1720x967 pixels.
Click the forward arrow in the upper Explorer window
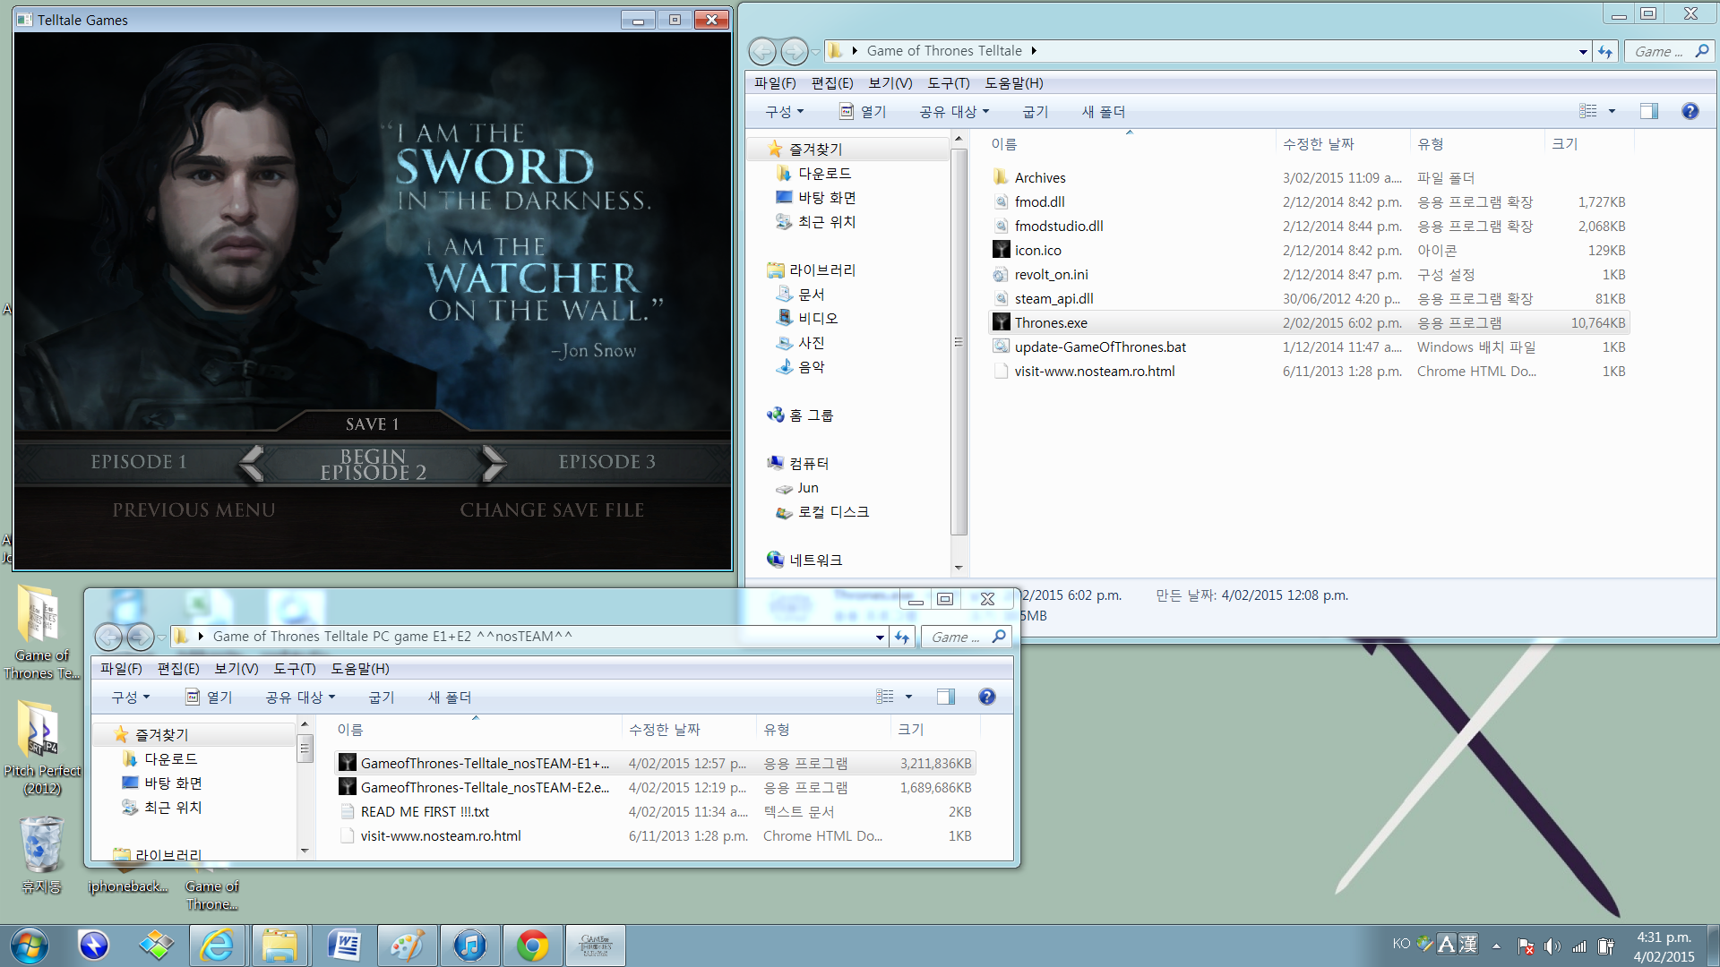click(x=794, y=51)
